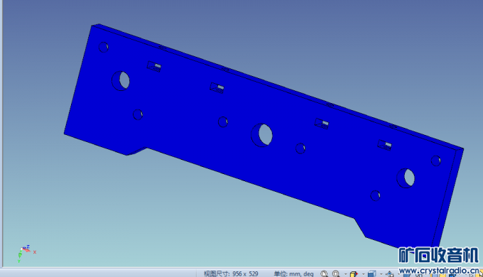Image resolution: width=483 pixels, height=277 pixels.
Task: Click the view size text 956 x 529
Action: click(x=231, y=273)
